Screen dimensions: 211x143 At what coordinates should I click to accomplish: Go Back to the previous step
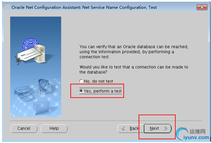130,128
